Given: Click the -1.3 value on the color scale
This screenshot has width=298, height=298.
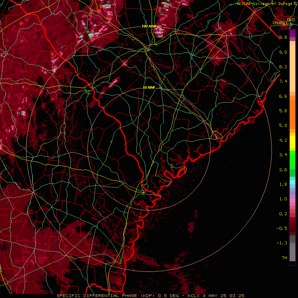Looking at the screenshot, I should tap(282, 243).
